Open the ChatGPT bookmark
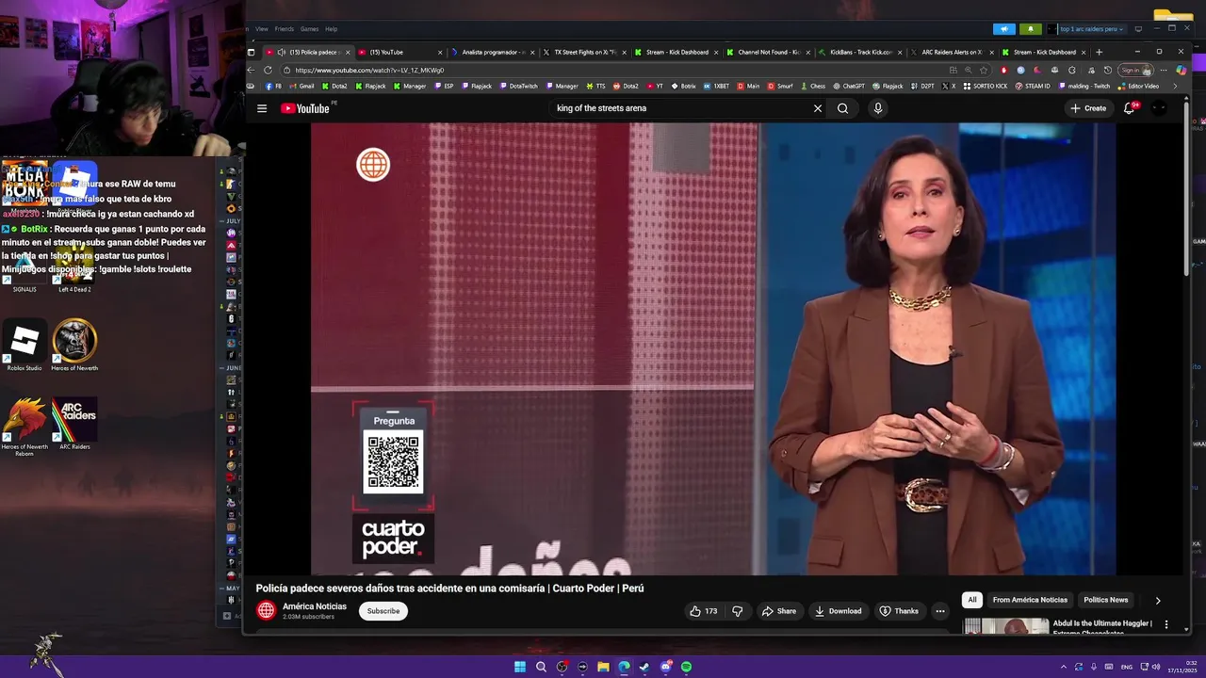 click(848, 86)
